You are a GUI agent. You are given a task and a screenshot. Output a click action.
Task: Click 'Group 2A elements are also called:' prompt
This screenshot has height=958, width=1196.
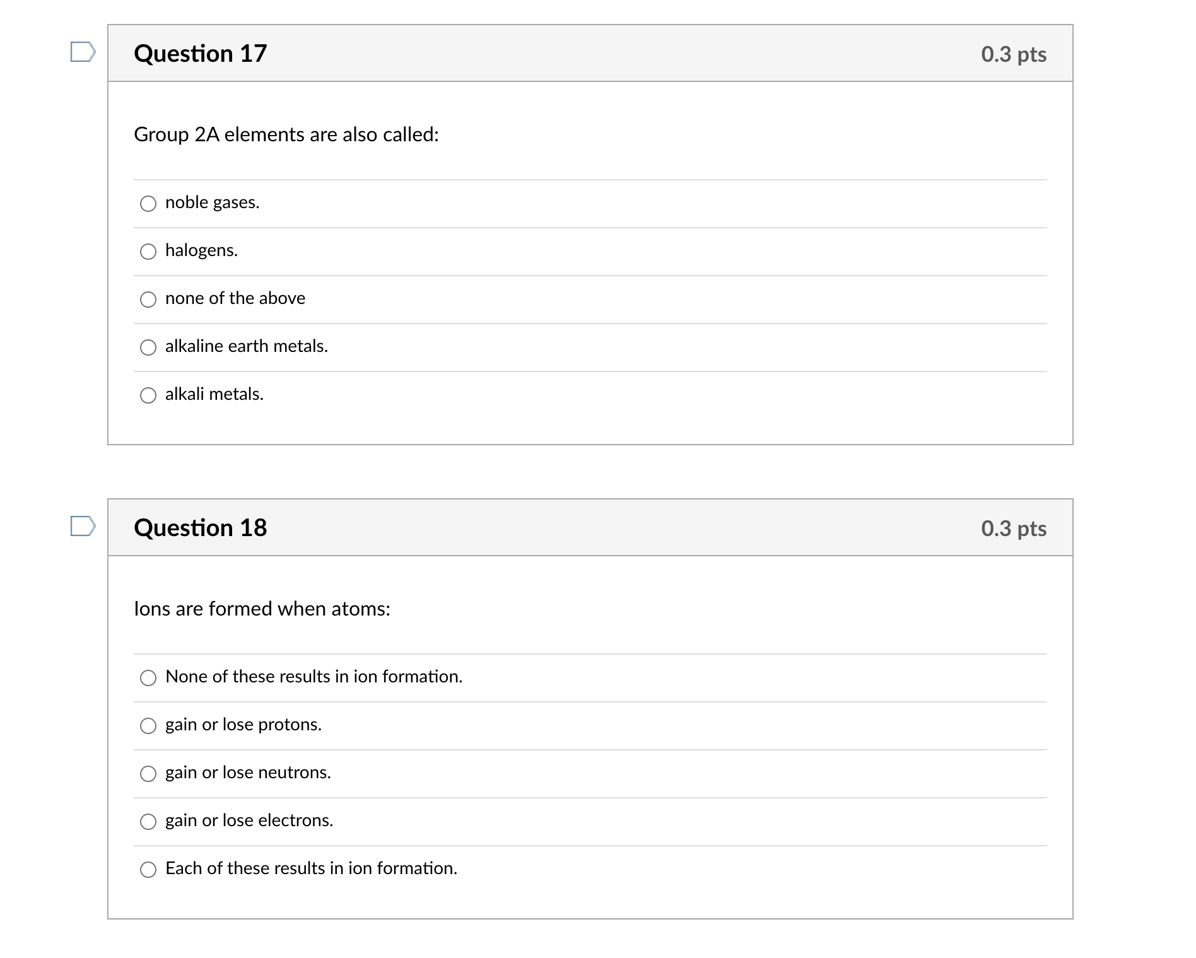coord(286,135)
